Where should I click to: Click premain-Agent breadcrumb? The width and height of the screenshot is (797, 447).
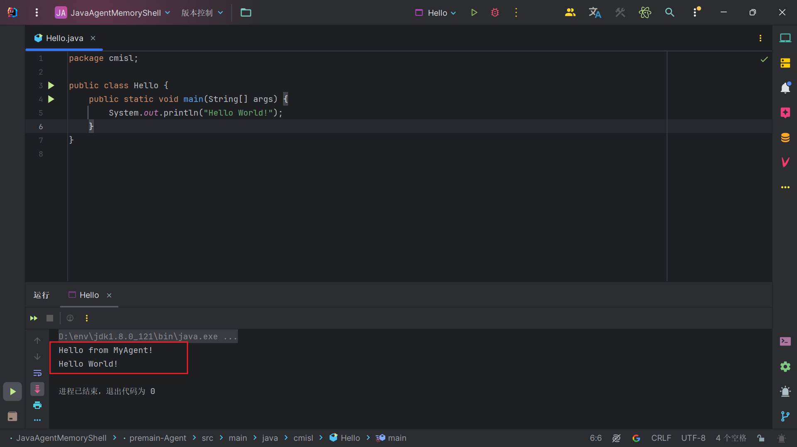(158, 438)
